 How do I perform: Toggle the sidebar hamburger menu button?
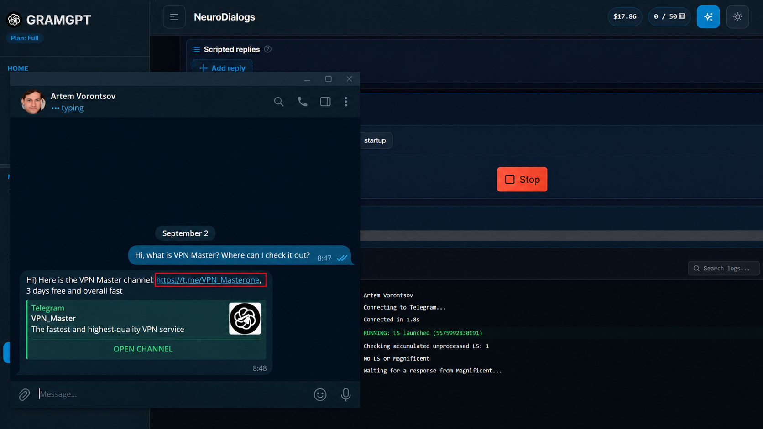click(x=174, y=17)
